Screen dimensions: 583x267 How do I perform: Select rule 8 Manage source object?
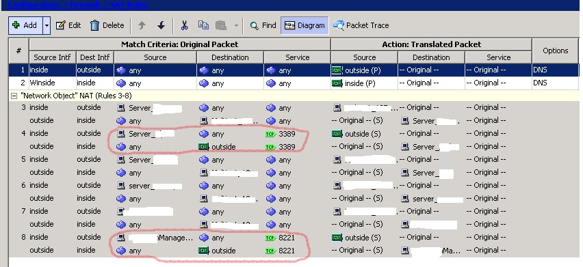coord(155,238)
